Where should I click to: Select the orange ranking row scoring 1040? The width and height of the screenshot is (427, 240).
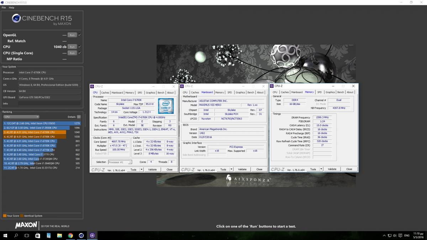point(42,132)
